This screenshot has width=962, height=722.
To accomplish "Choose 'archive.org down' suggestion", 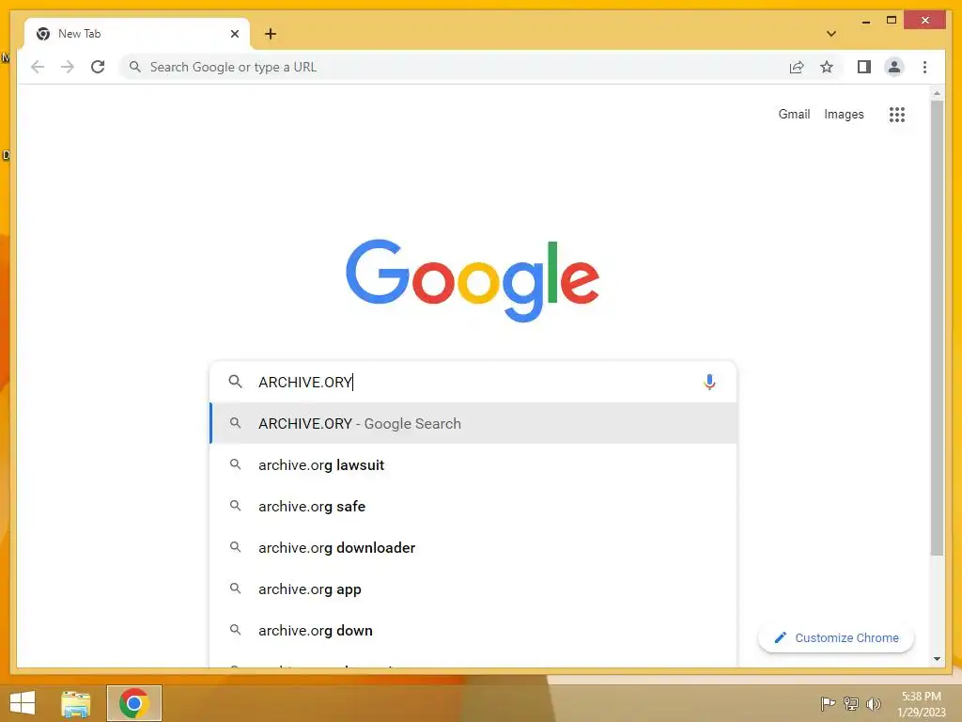I will 473,630.
